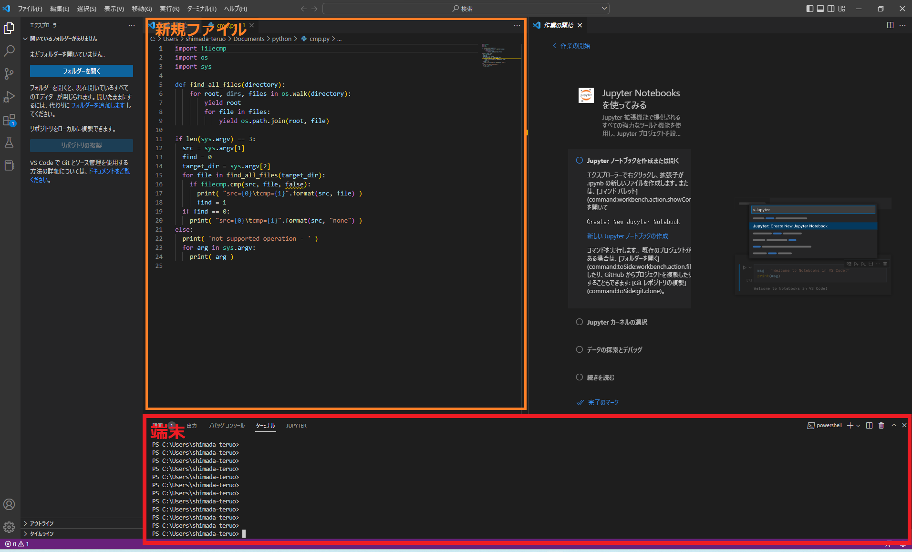Open the Source Control view
The height and width of the screenshot is (552, 912).
point(9,74)
